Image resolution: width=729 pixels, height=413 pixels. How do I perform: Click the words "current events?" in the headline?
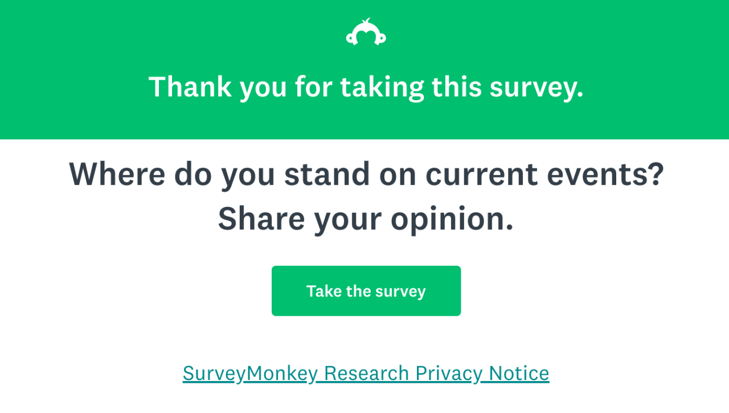coord(544,174)
